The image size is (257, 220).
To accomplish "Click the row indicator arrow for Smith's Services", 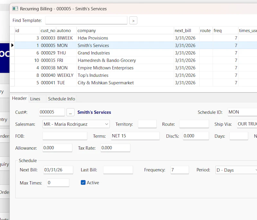I will pos(12,45).
